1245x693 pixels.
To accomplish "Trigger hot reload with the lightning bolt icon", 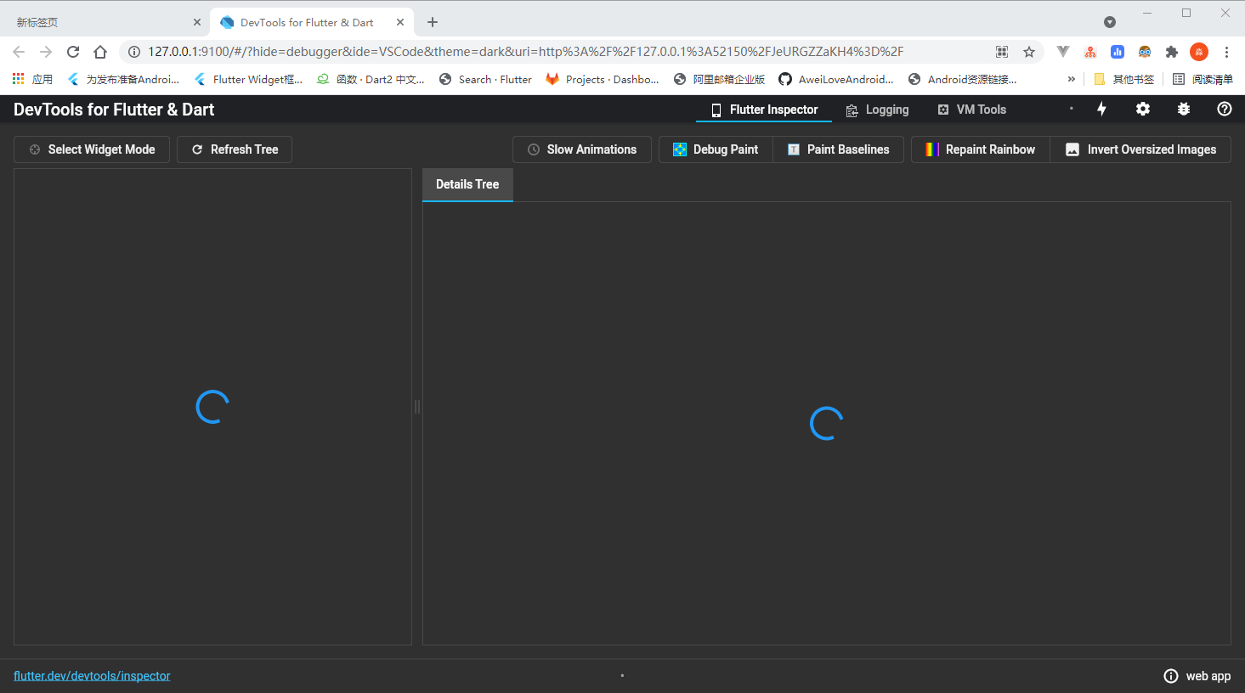I will tap(1101, 109).
